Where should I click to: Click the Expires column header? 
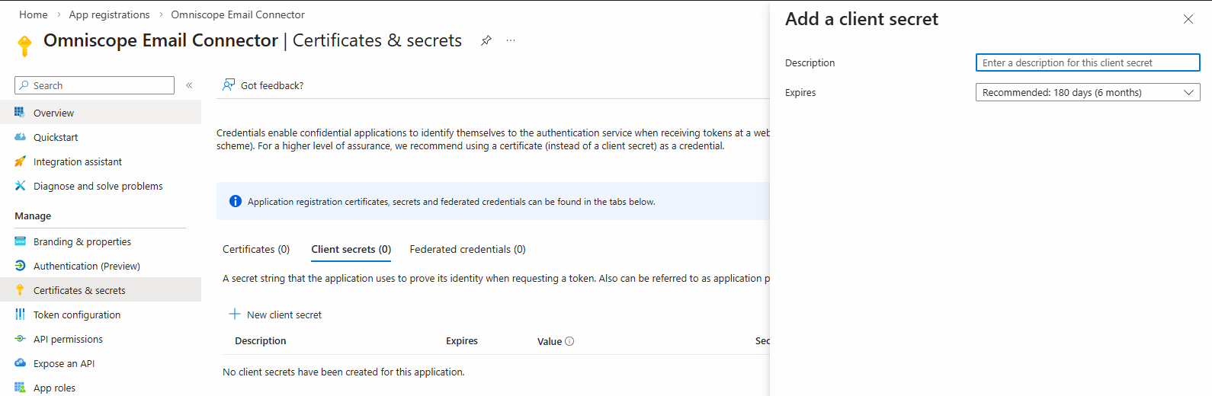pos(462,341)
